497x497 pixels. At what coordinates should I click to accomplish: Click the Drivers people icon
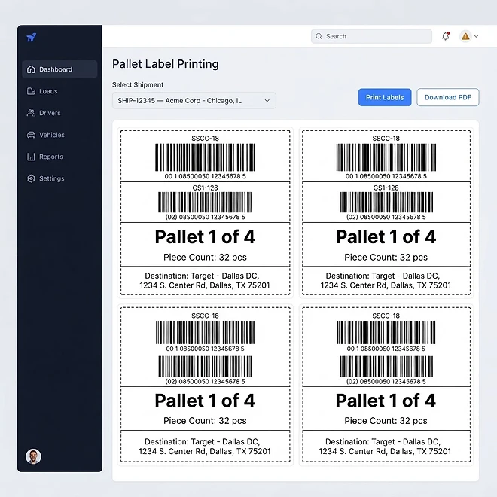point(31,113)
